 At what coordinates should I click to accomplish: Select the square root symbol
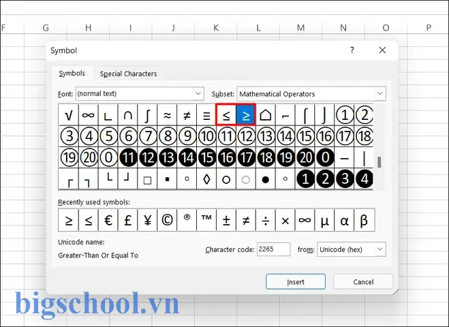click(x=68, y=115)
